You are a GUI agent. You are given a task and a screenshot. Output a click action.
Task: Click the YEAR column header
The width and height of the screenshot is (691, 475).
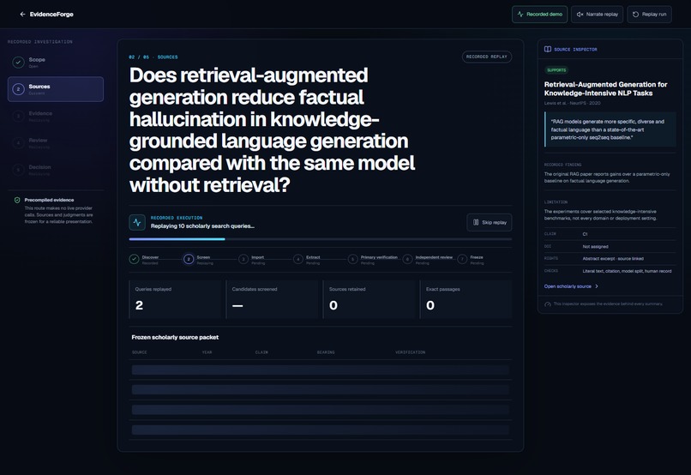click(207, 352)
